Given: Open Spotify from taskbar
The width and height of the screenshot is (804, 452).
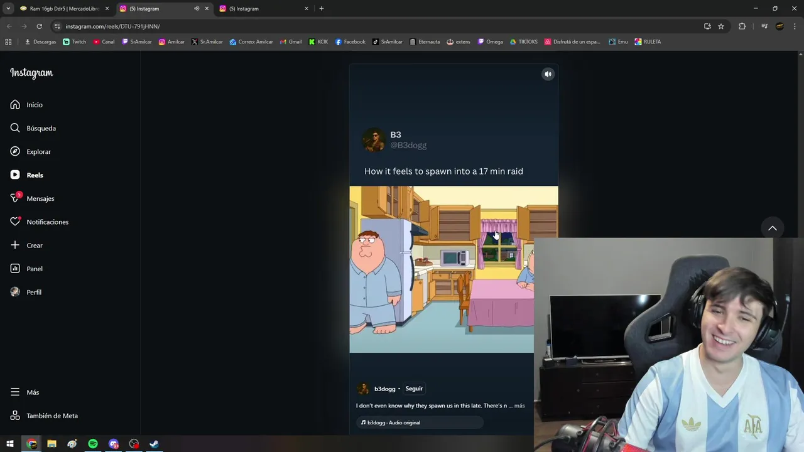Looking at the screenshot, I should [x=93, y=444].
